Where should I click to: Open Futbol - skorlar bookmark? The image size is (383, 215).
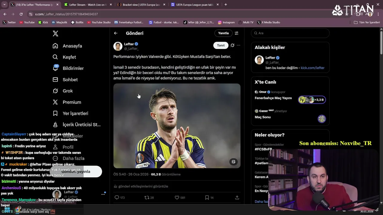164,22
